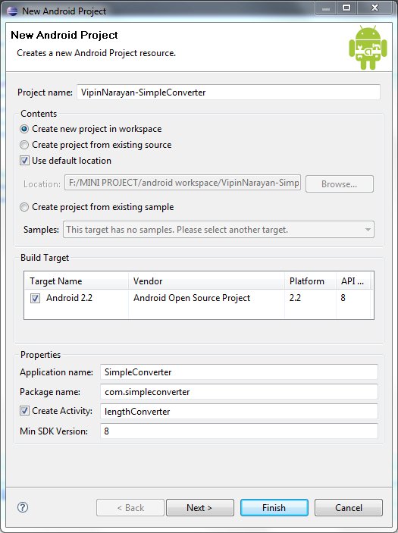Screen dimensions: 398x533
Task: Click the help question mark icon
Action: tap(23, 507)
